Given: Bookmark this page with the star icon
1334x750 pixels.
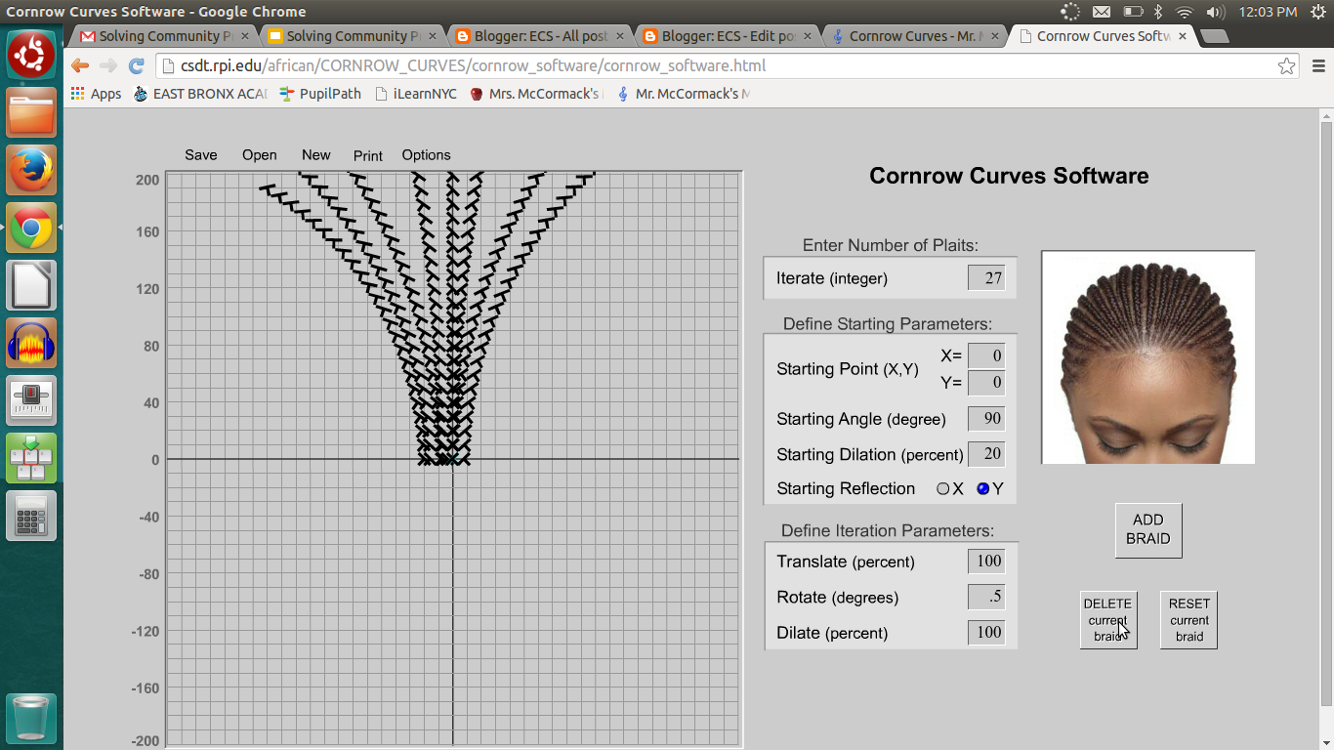Looking at the screenshot, I should [x=1287, y=65].
